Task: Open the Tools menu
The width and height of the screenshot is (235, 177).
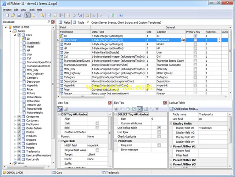Action: pos(31,10)
